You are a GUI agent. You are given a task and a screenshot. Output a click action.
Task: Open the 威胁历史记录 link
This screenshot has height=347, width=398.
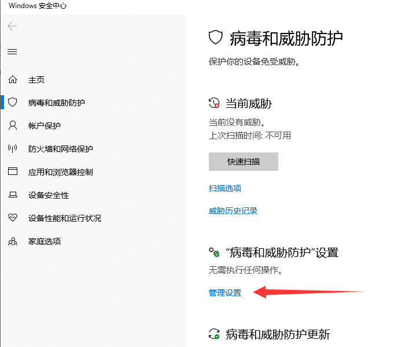[233, 211]
